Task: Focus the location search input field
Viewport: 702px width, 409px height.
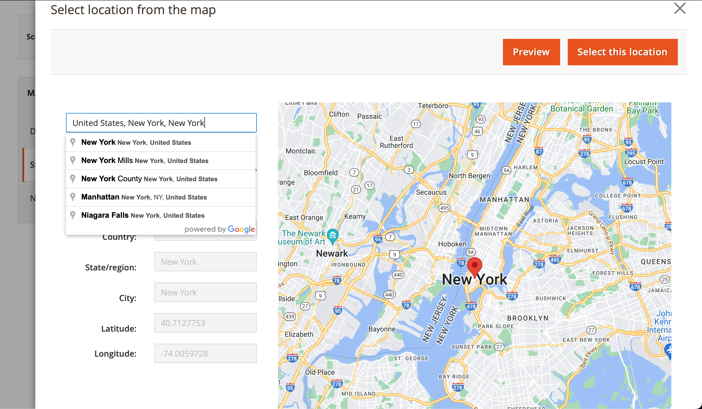Action: (x=161, y=123)
